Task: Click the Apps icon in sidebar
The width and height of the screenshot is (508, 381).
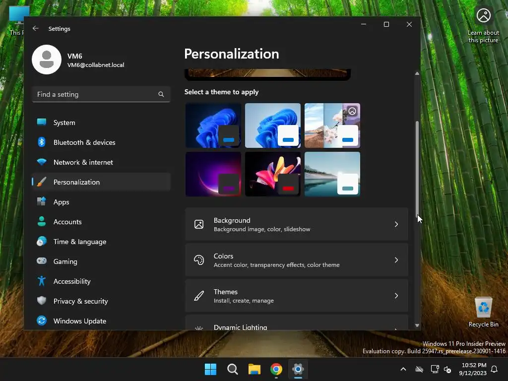Action: [x=42, y=201]
